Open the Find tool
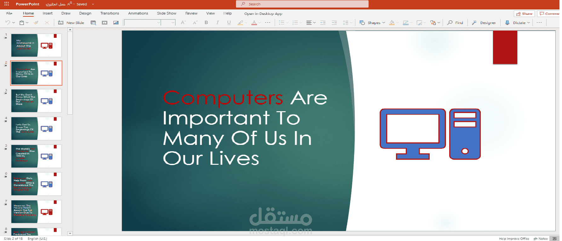Viewport: 562px width, 241px height. [455, 23]
